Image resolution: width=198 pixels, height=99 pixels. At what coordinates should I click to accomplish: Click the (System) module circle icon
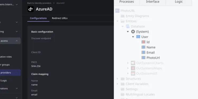point(133,32)
